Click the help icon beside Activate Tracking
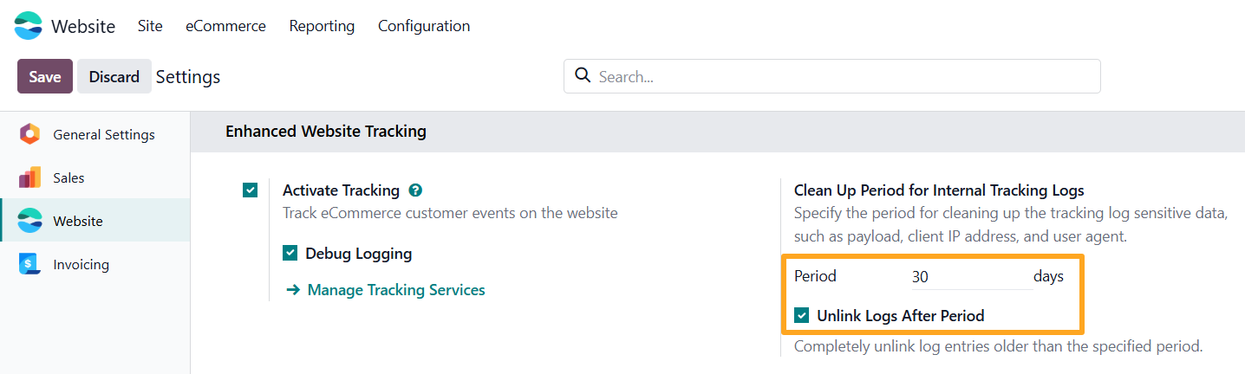The image size is (1245, 374). 415,190
